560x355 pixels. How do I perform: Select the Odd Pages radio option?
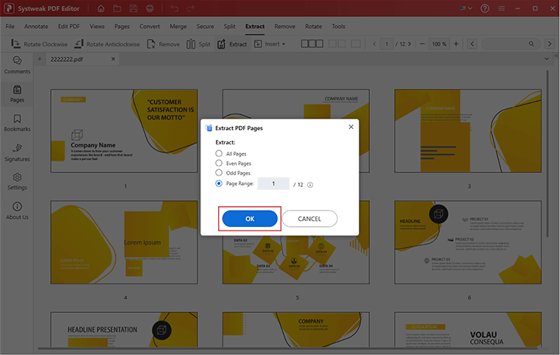219,173
